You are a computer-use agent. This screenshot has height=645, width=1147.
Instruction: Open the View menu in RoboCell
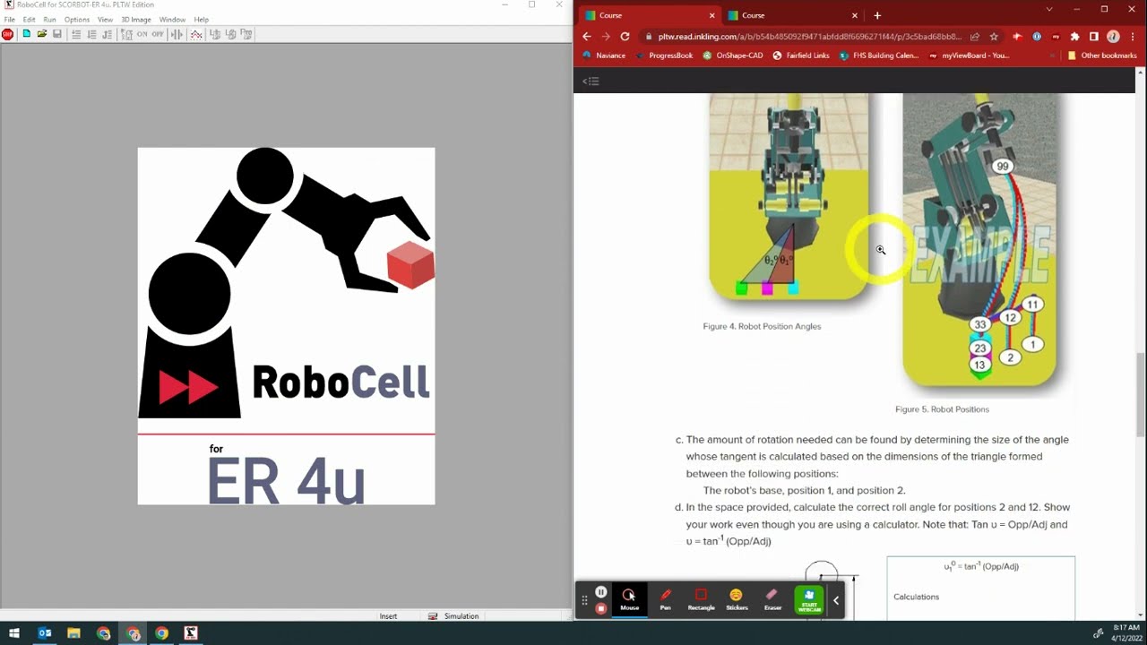click(x=105, y=20)
